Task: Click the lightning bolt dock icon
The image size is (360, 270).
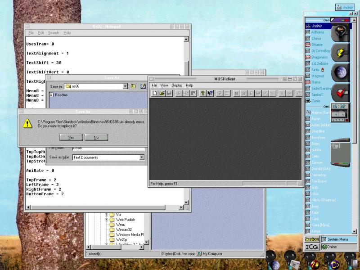Action: 340,52
